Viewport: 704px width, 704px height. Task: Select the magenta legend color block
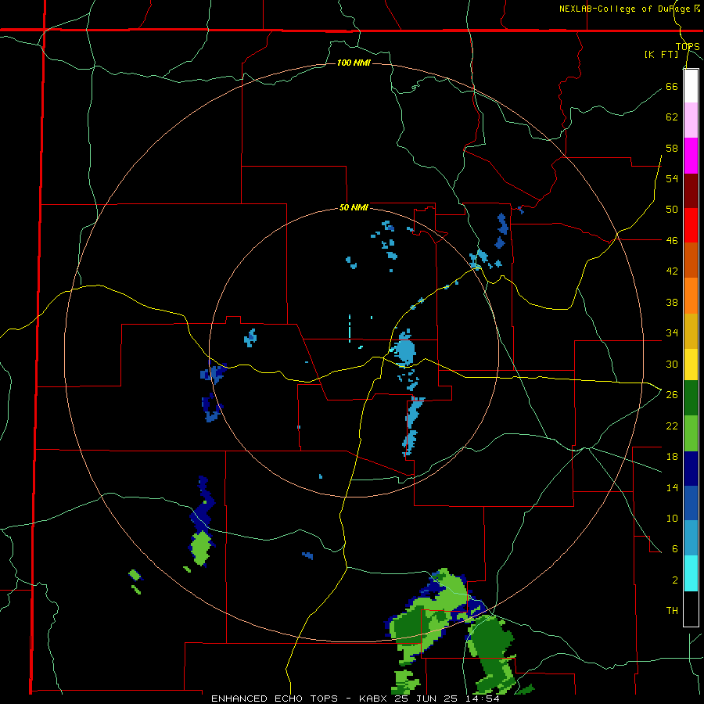tap(691, 156)
